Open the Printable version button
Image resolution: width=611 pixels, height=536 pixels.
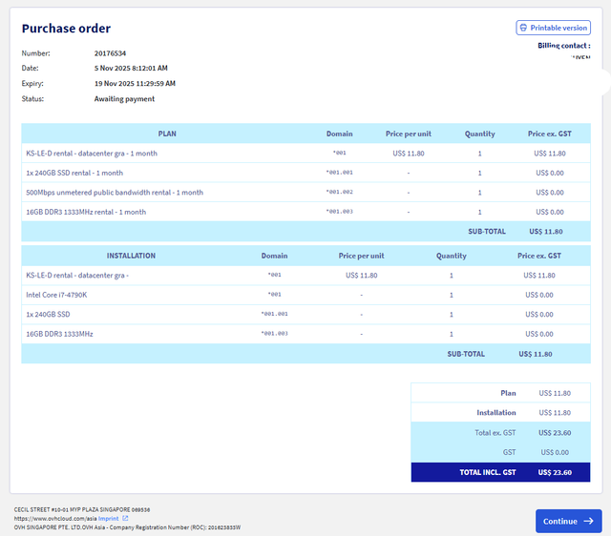tap(553, 28)
